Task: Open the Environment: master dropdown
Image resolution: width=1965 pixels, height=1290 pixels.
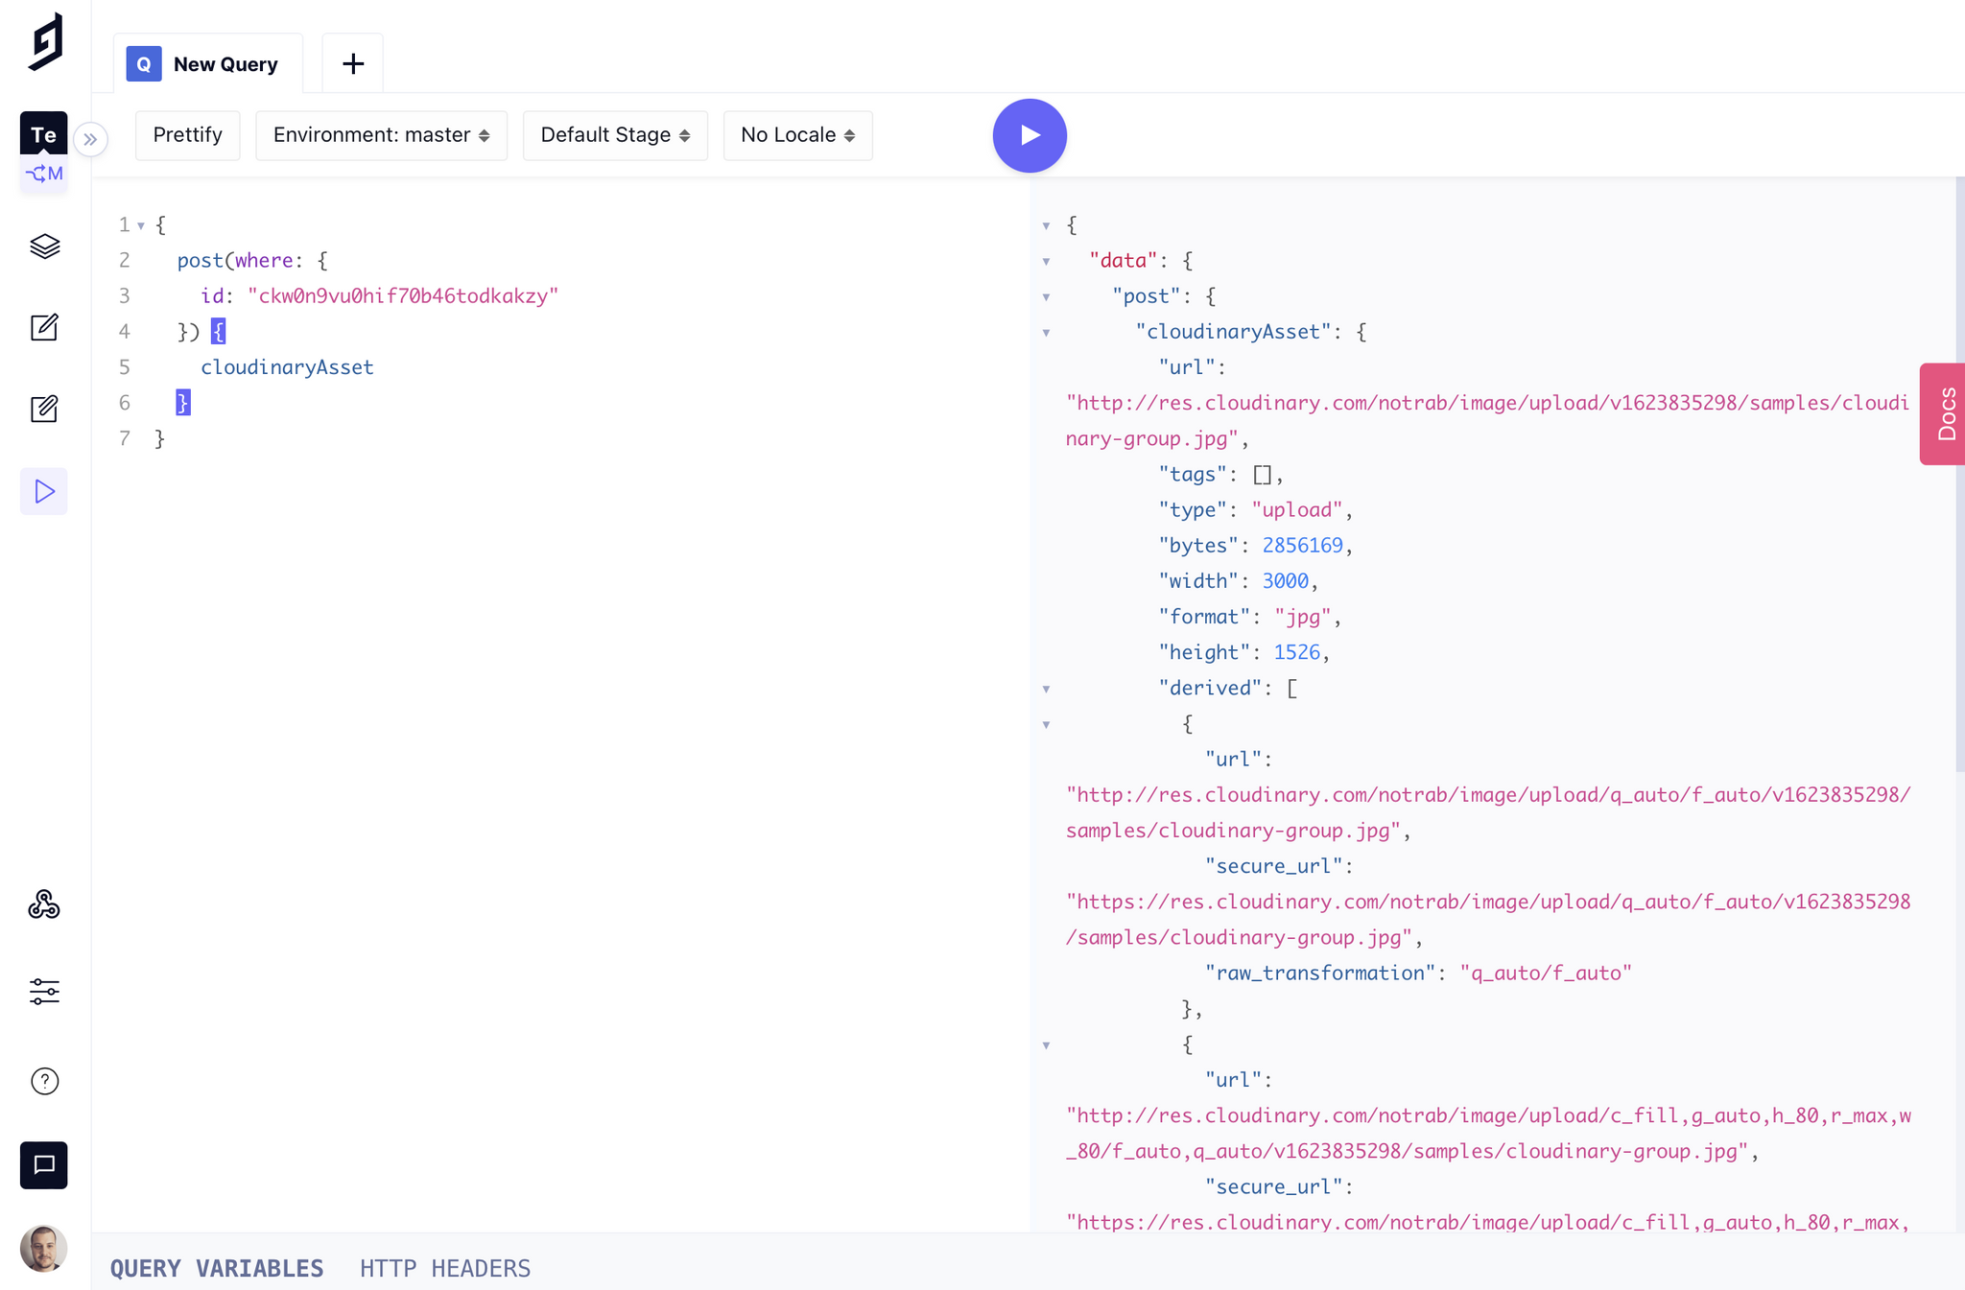Action: [381, 135]
